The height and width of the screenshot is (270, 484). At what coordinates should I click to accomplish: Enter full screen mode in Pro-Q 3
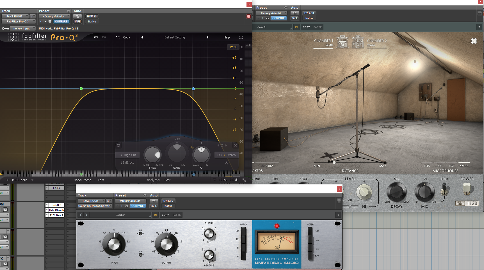tap(241, 37)
